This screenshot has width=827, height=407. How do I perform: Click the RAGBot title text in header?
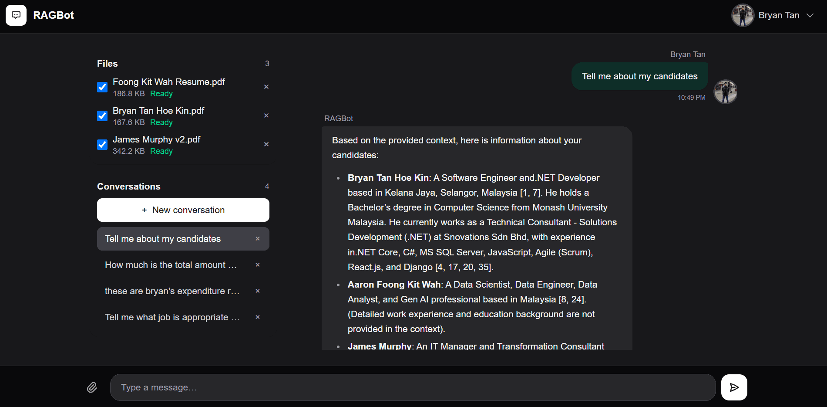click(54, 15)
